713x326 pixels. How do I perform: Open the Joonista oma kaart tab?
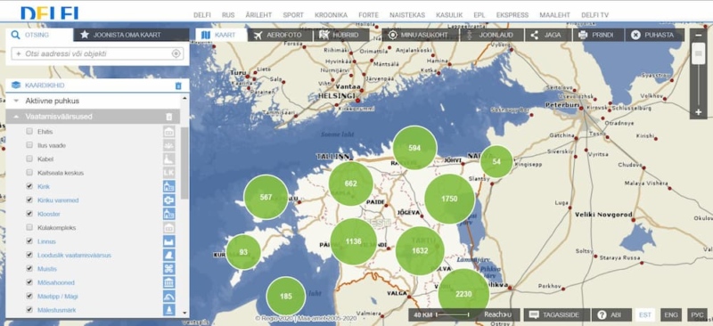coord(131,35)
